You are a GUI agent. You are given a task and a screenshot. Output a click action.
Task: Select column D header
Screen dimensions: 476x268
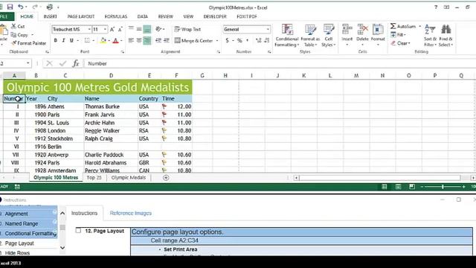[x=111, y=75]
